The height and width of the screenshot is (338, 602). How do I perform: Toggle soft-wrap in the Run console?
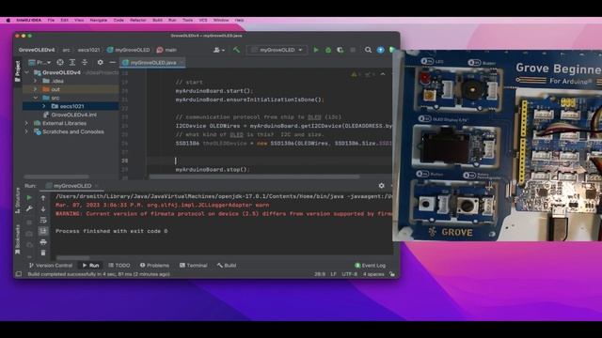pos(43,221)
